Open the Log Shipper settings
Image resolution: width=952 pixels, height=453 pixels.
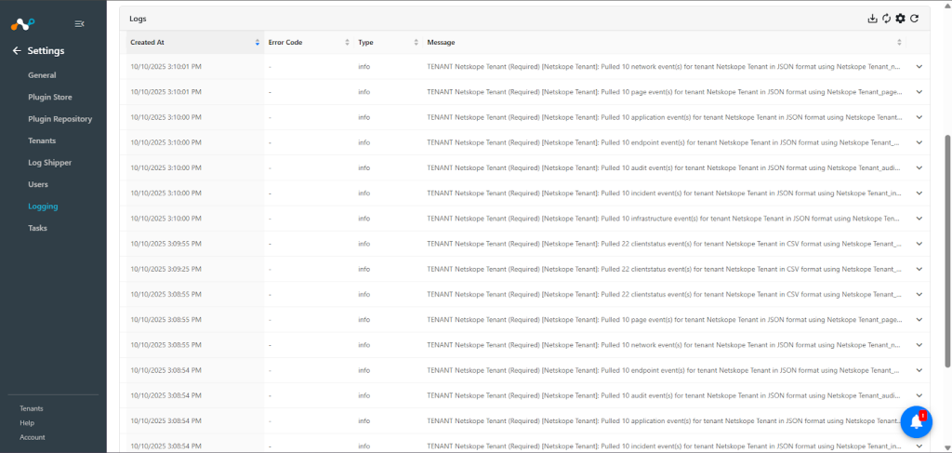(x=50, y=163)
